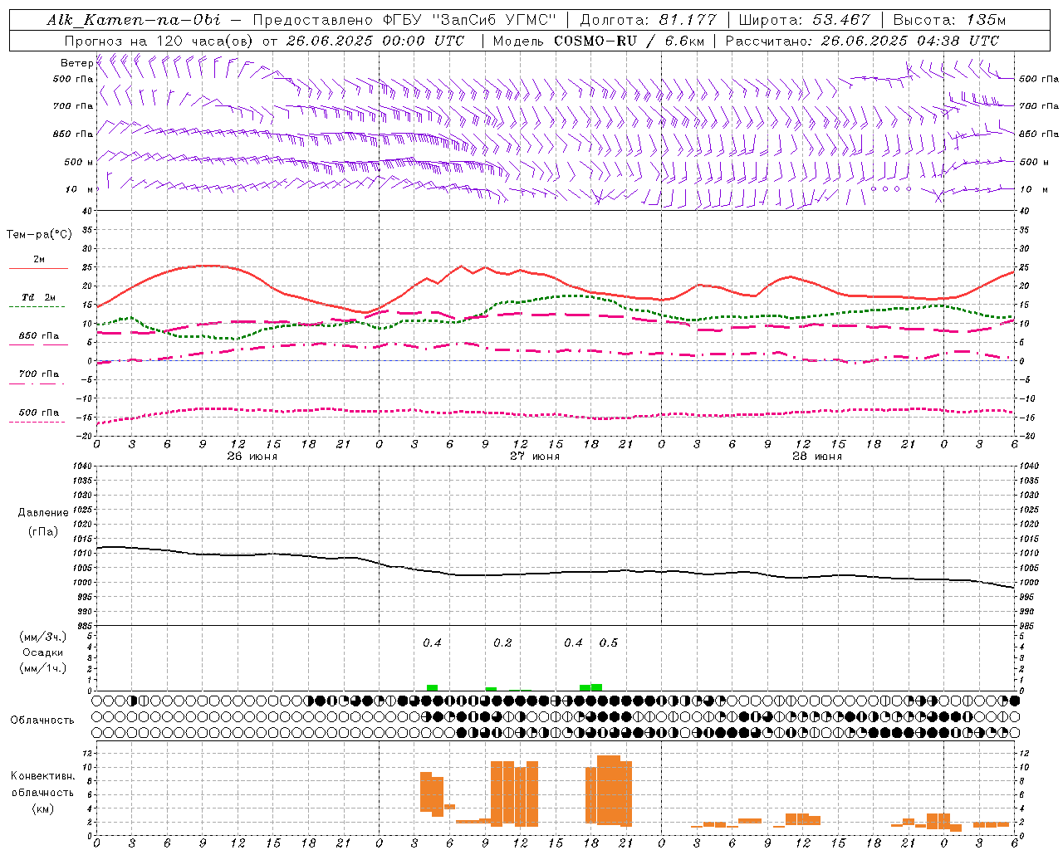Click the solid red line under "2м" legend

tap(38, 269)
